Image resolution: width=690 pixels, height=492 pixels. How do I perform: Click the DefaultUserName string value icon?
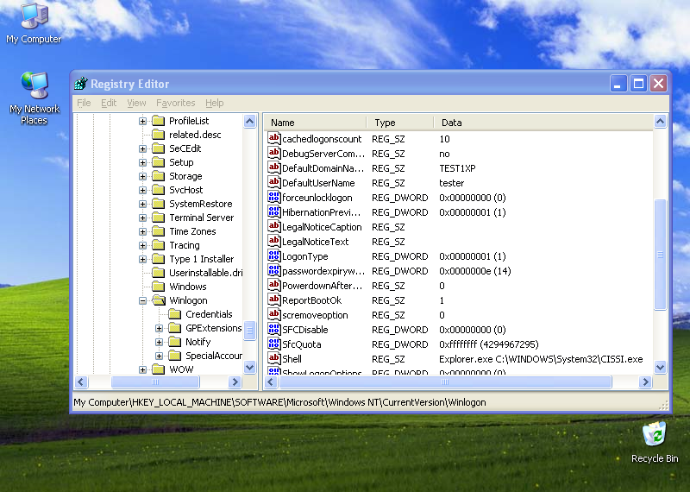coord(273,182)
